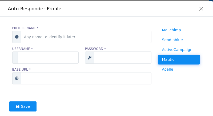Screen dimensions: 213x116
Task: Save the auto responder profile
Action: pos(23,106)
